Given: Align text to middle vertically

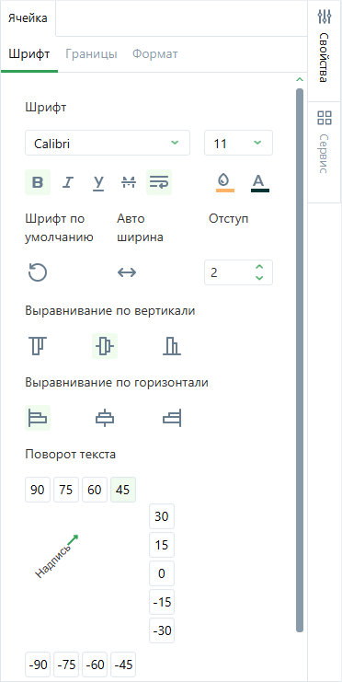Looking at the screenshot, I should pos(105,346).
